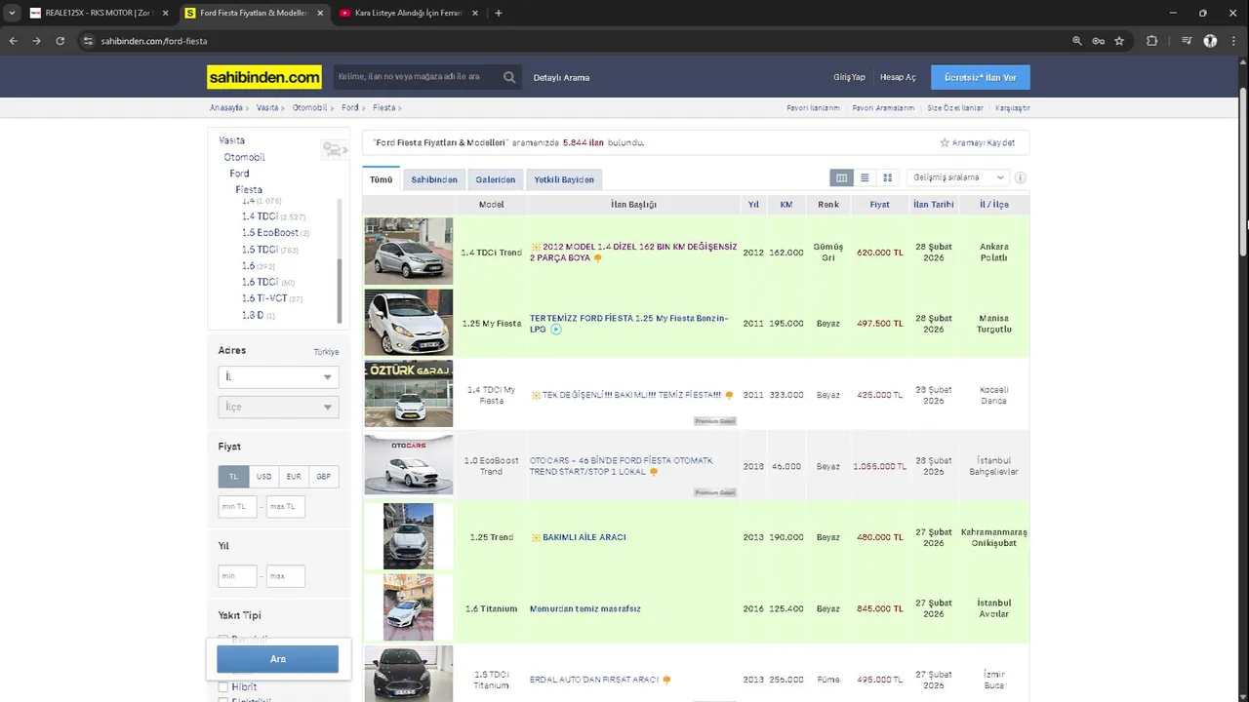Click the browser forward arrow

(36, 41)
